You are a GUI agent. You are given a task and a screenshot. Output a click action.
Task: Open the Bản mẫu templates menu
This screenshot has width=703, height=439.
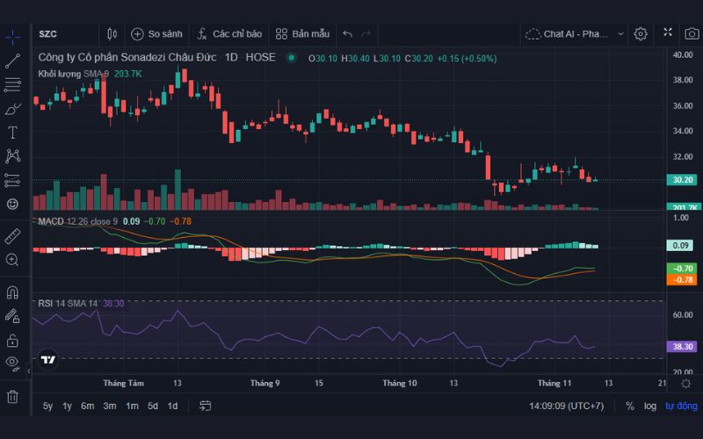(x=302, y=33)
